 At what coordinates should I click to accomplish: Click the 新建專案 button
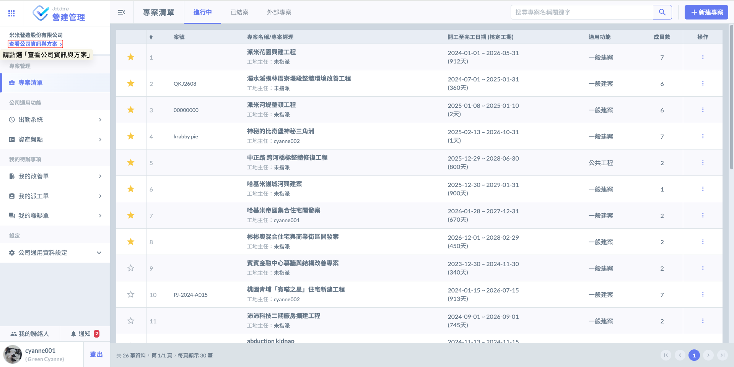tap(706, 12)
